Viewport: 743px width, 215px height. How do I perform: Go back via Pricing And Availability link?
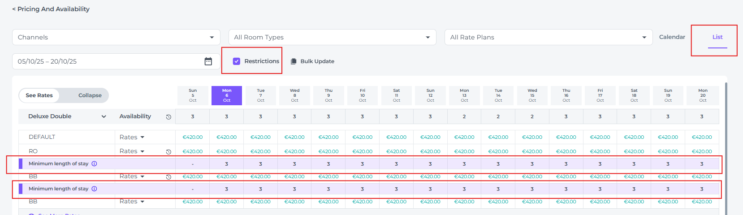[x=51, y=9]
